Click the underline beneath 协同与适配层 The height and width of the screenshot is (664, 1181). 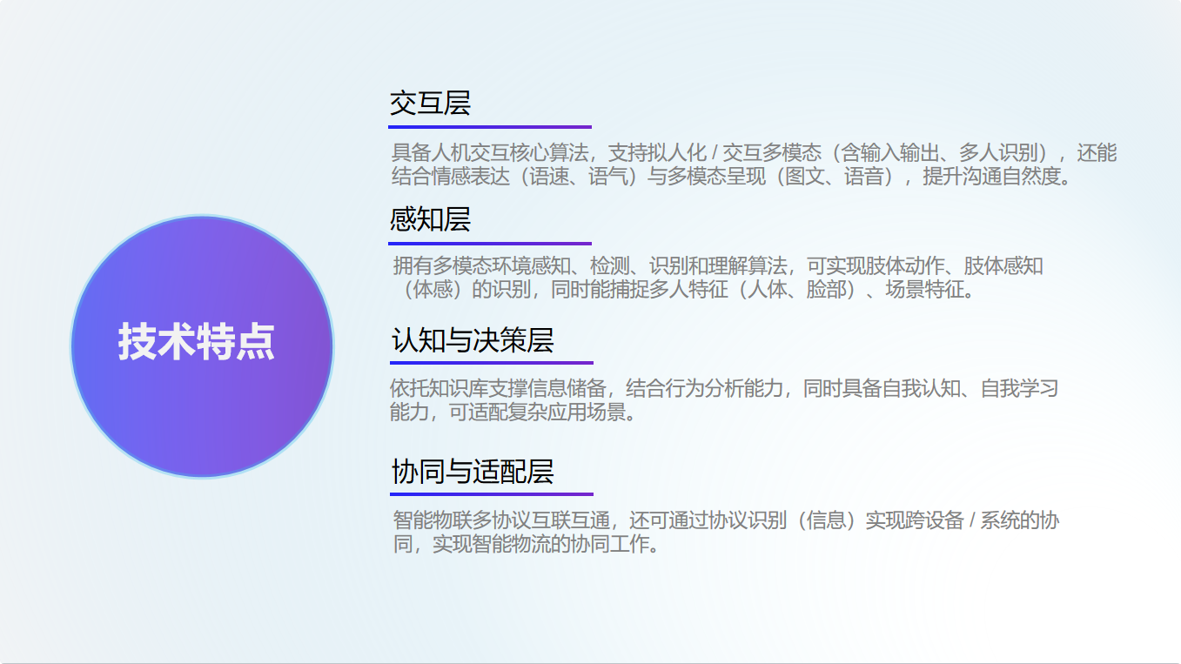(492, 494)
